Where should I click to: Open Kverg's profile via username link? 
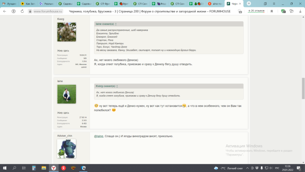61,19
